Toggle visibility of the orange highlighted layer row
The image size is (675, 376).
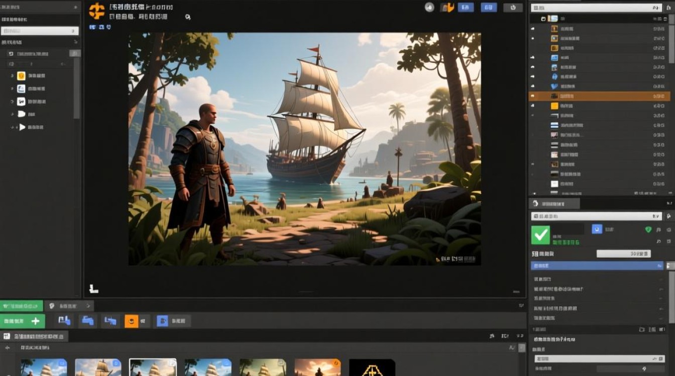coord(533,96)
